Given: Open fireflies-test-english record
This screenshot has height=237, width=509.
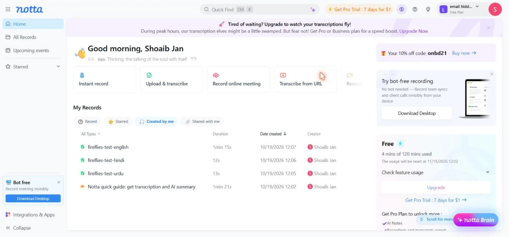Looking at the screenshot, I should pos(108,147).
